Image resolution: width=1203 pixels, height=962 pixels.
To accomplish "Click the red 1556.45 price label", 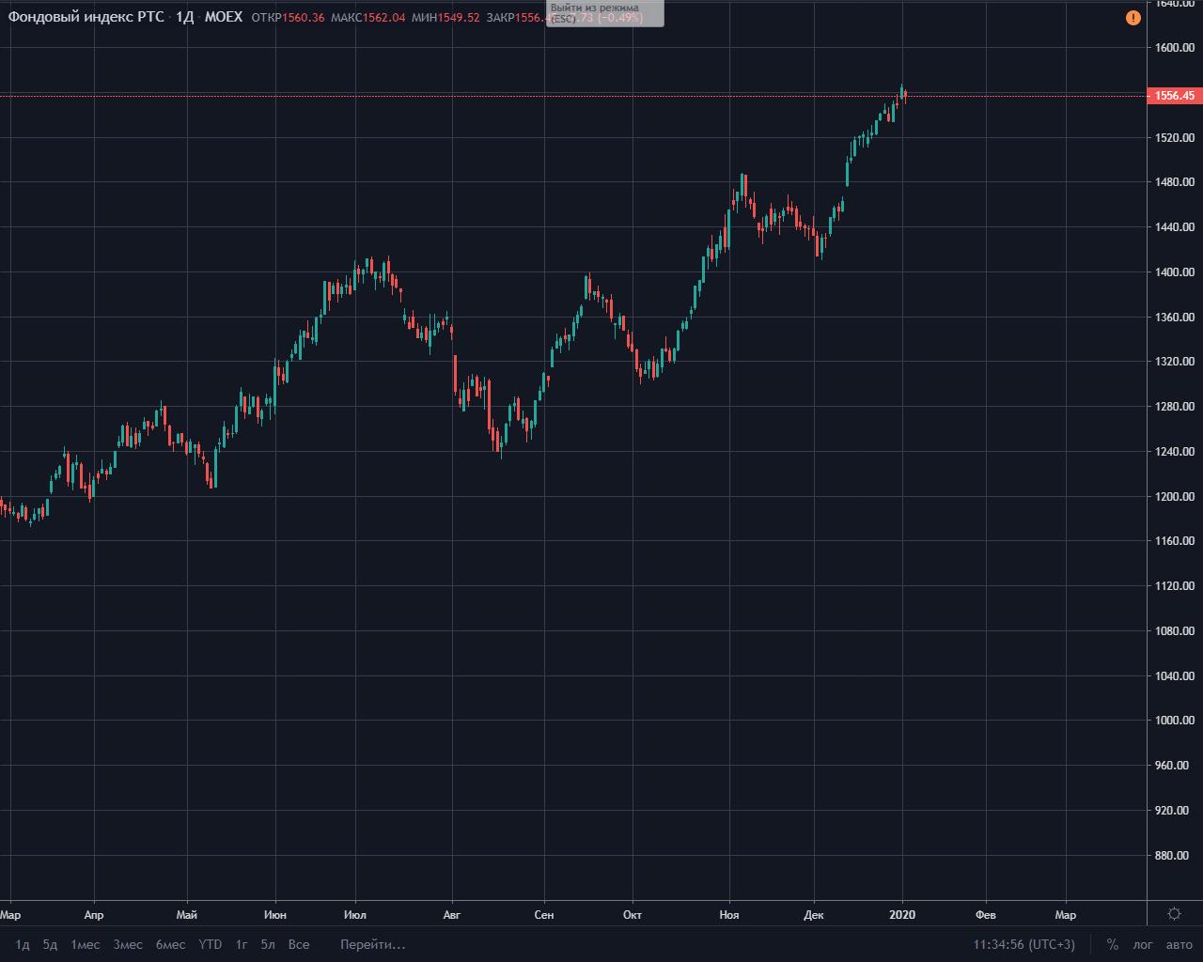I will point(1174,96).
